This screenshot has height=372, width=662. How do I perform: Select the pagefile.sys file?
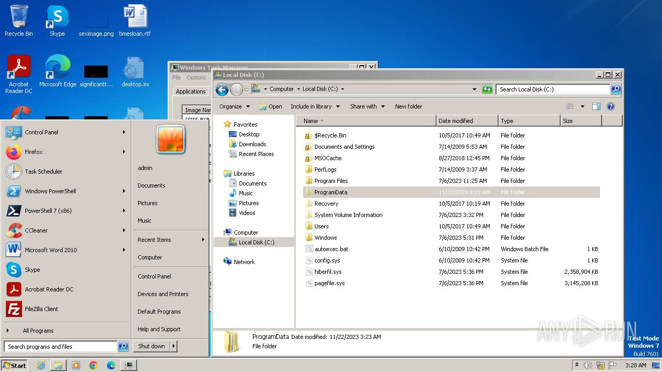[329, 283]
